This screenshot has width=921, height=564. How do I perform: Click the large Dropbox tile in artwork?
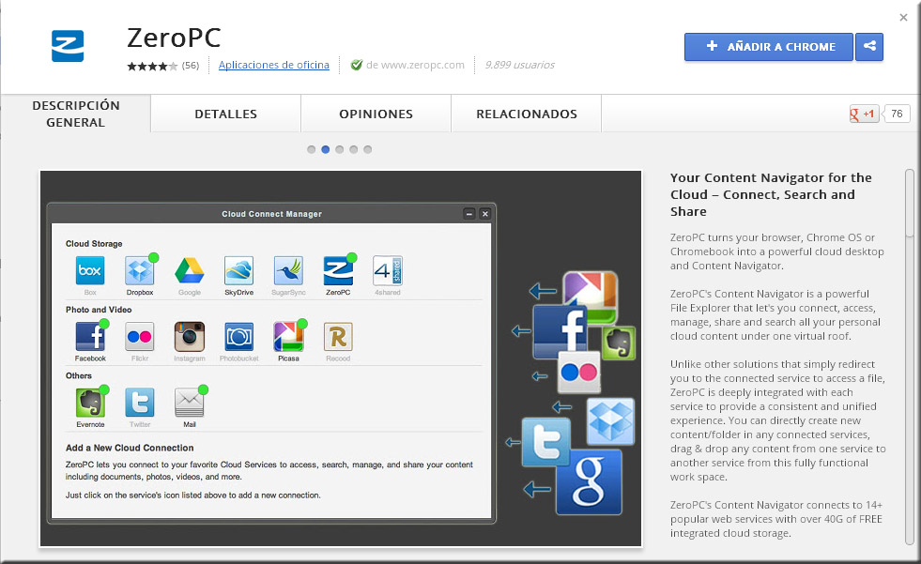pos(611,421)
